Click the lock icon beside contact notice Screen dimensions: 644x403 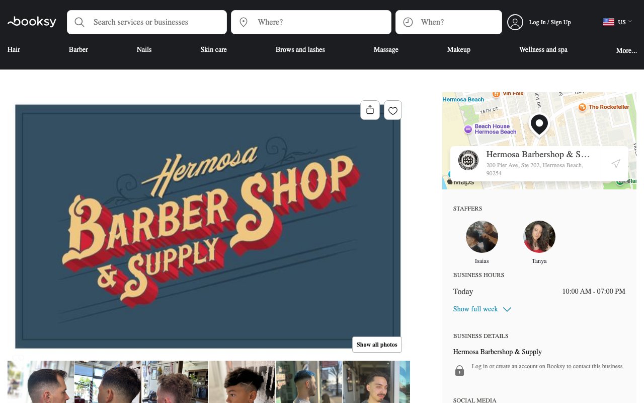pyautogui.click(x=459, y=371)
